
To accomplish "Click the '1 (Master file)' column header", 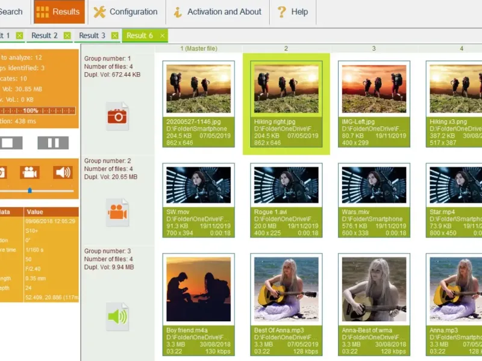I will point(199,49).
